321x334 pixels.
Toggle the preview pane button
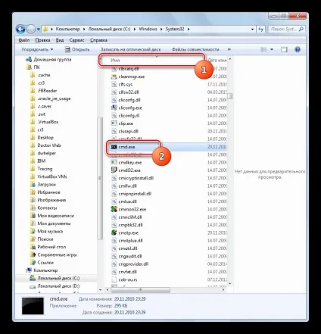tap(284, 50)
